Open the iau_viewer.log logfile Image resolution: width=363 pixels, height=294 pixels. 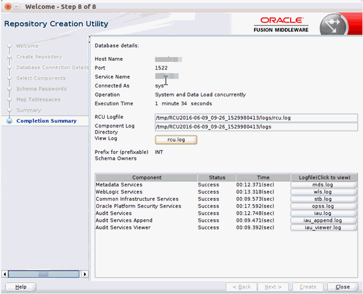(324, 227)
